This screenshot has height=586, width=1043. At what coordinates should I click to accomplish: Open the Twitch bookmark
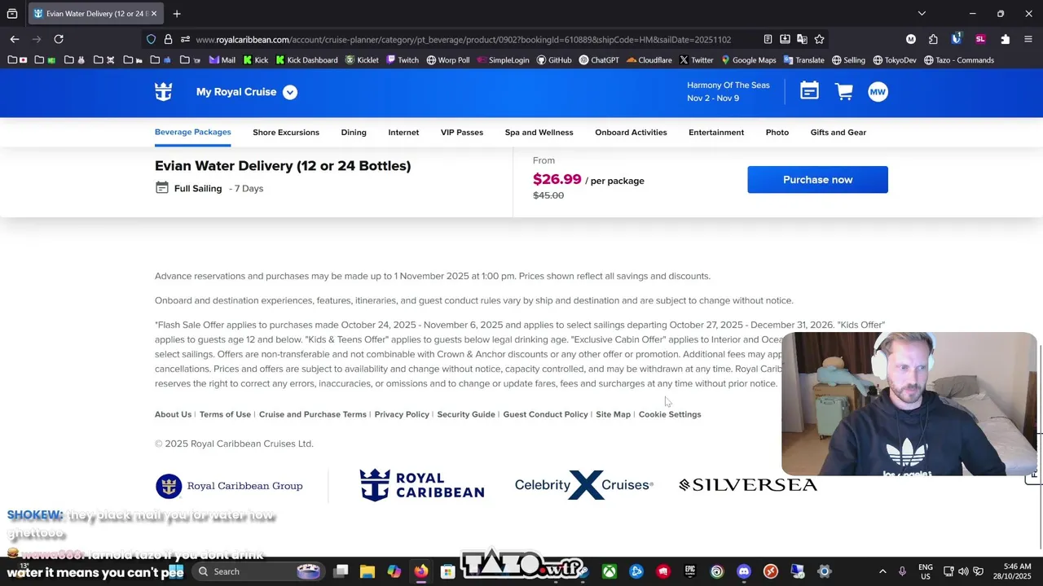(403, 60)
